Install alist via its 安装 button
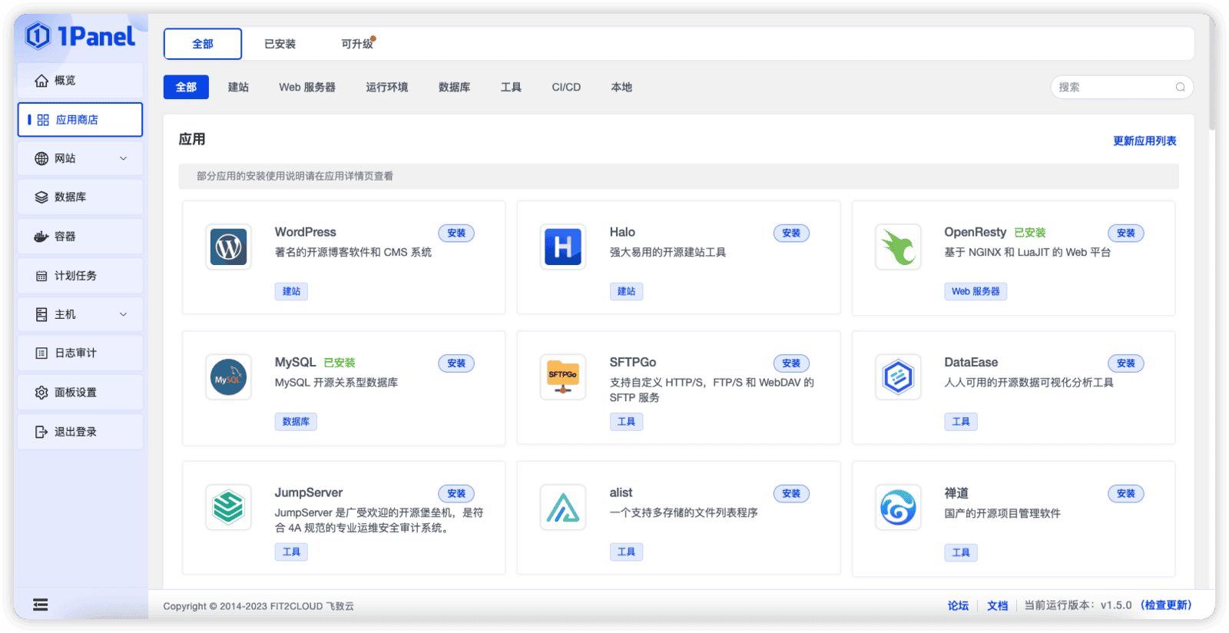The image size is (1229, 633). (x=791, y=493)
